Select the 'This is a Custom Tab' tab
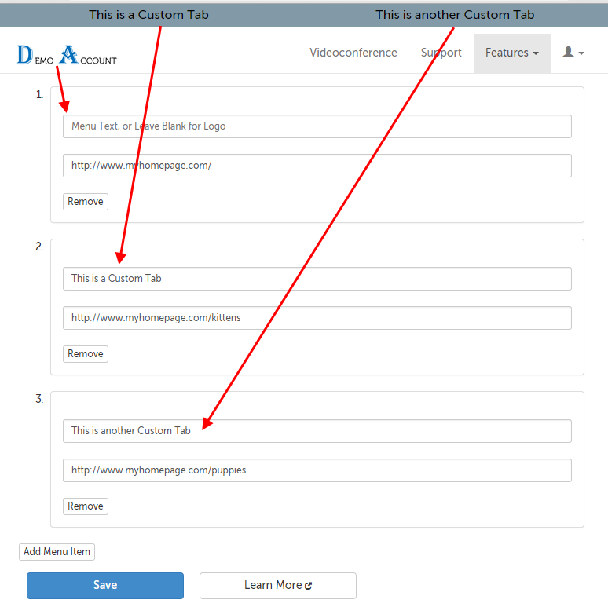 tap(149, 15)
